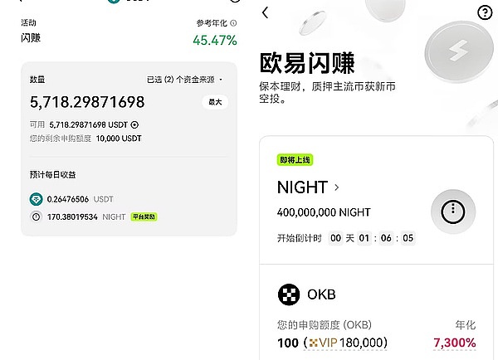Tap the 即将上线 coming soon badge
Viewport: 498px width, 360px height.
pos(295,159)
